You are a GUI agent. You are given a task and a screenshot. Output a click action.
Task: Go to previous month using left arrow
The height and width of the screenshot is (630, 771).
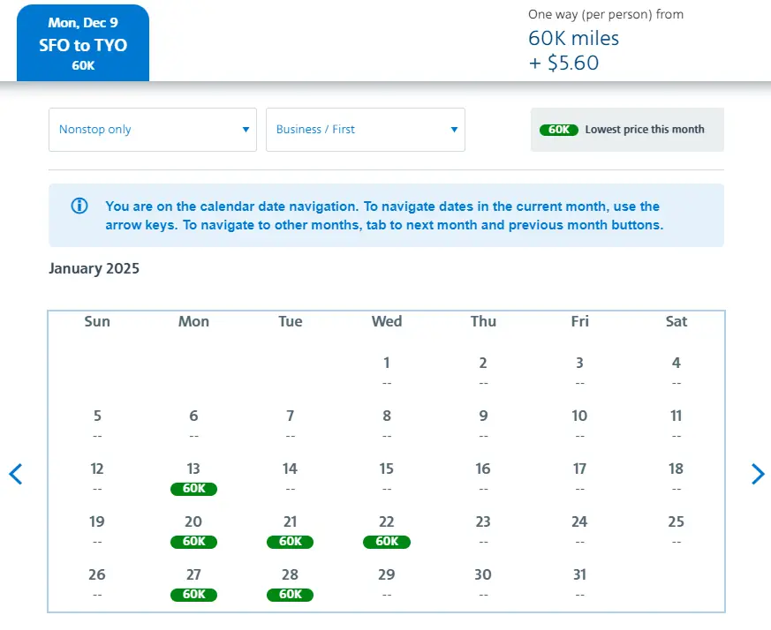15,474
